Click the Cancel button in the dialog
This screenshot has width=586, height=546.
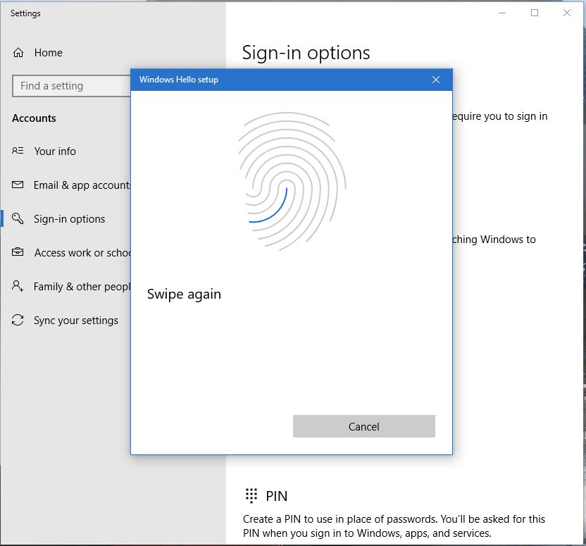pos(363,426)
